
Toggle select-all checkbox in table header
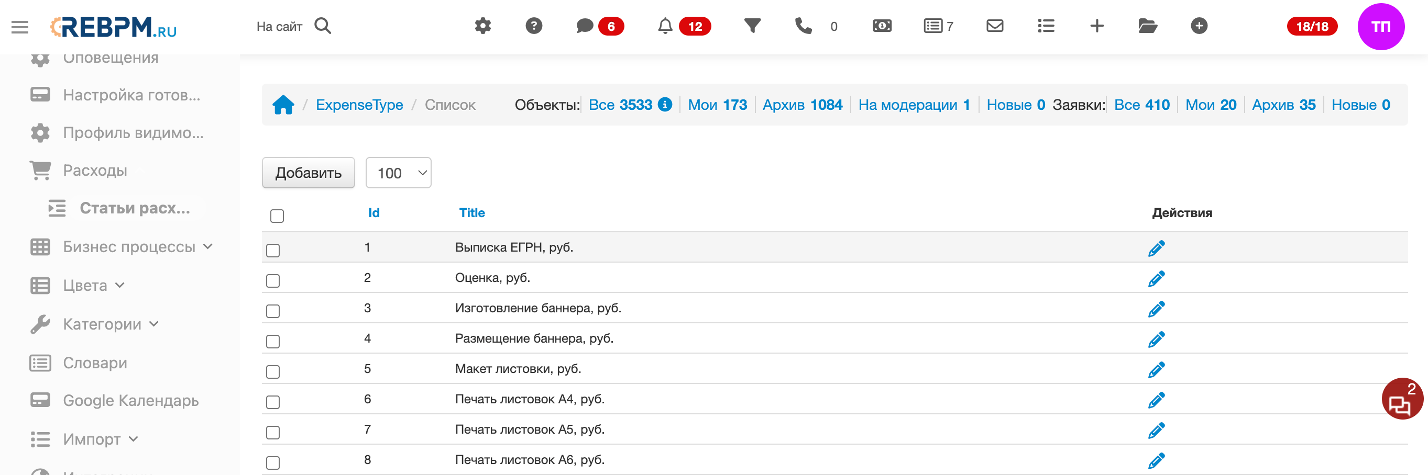tap(277, 216)
